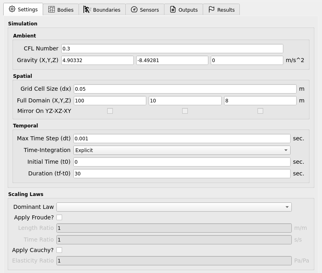This screenshot has height=273, width=322.
Task: Click the m/m unit label
Action: [x=301, y=228]
